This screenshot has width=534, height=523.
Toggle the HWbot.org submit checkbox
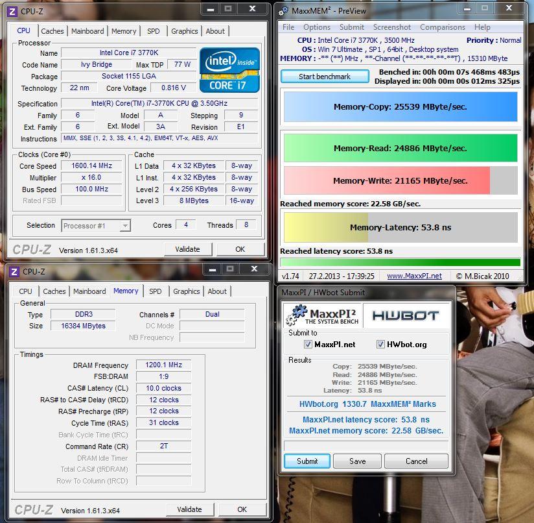pyautogui.click(x=380, y=345)
